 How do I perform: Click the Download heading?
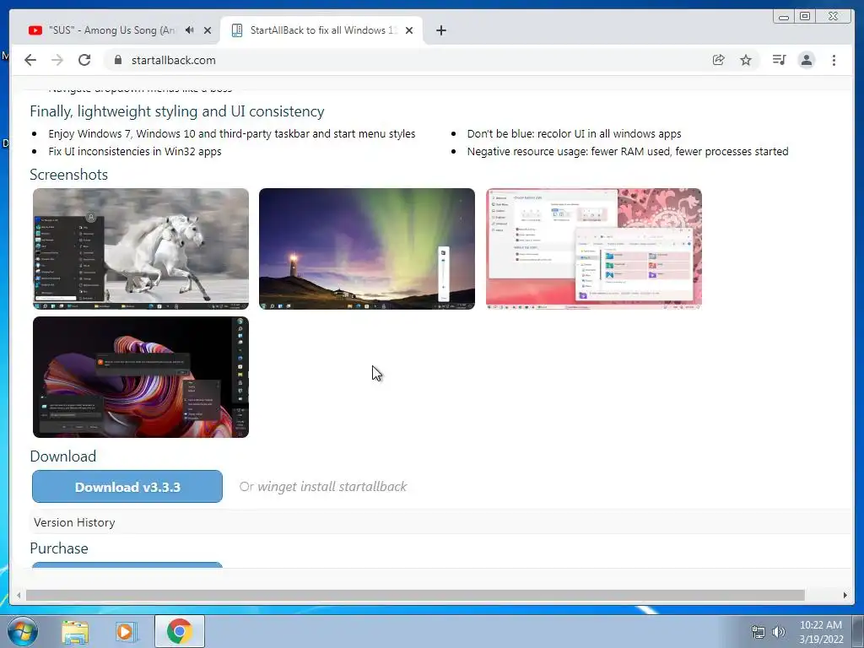click(62, 456)
